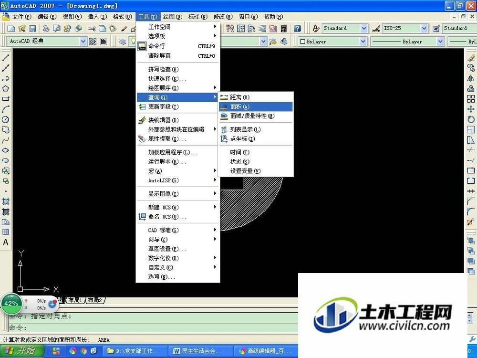Click 草图设置(F)... menu entry
This screenshot has height=358, width=477.
coord(178,249)
